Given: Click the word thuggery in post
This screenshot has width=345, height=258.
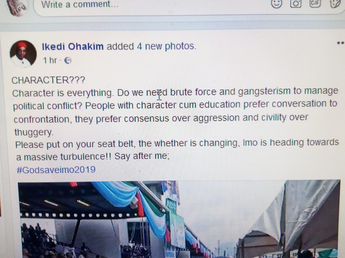Looking at the screenshot, I should click(x=34, y=132).
